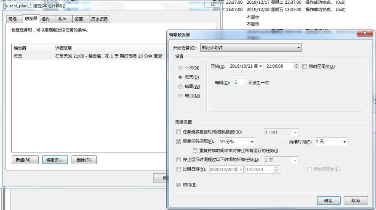376x210 pixels.
Task: Open the 开始任务 dropdown
Action: pos(251,47)
